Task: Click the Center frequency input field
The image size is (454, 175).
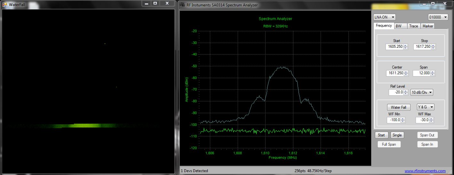Action: point(395,73)
